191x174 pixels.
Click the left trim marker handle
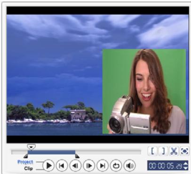pos(26,156)
